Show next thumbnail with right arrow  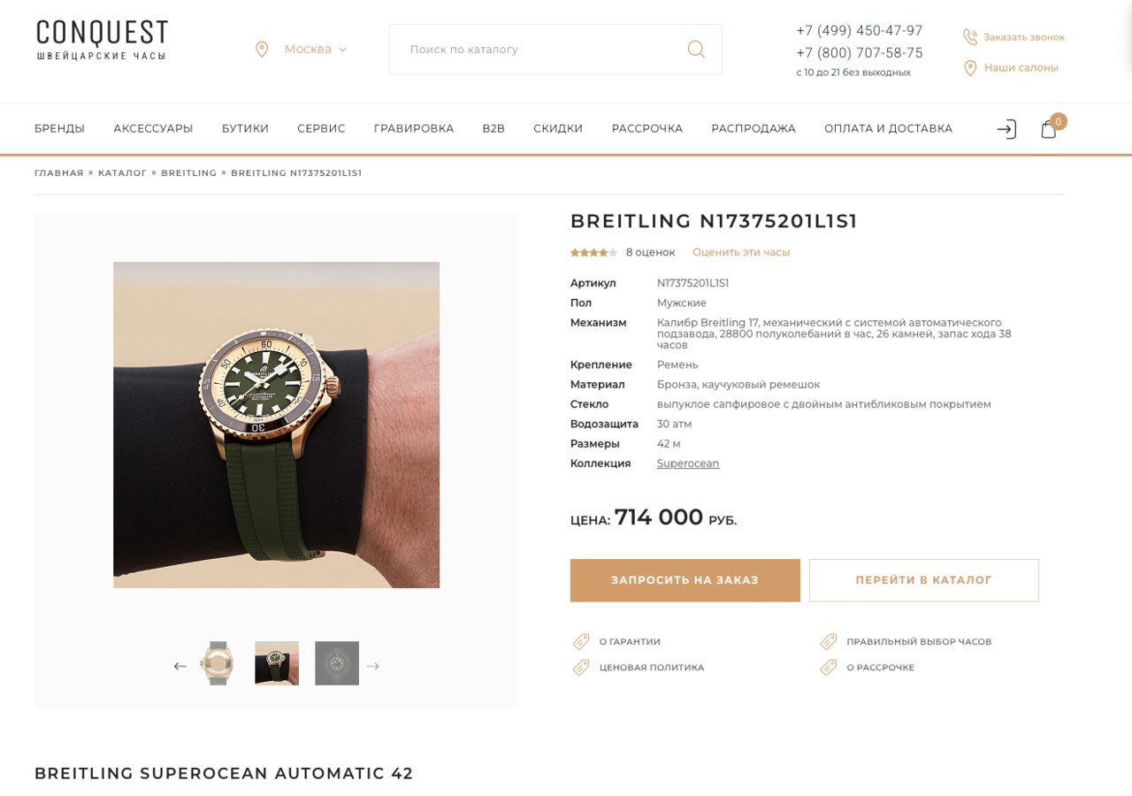coord(372,666)
